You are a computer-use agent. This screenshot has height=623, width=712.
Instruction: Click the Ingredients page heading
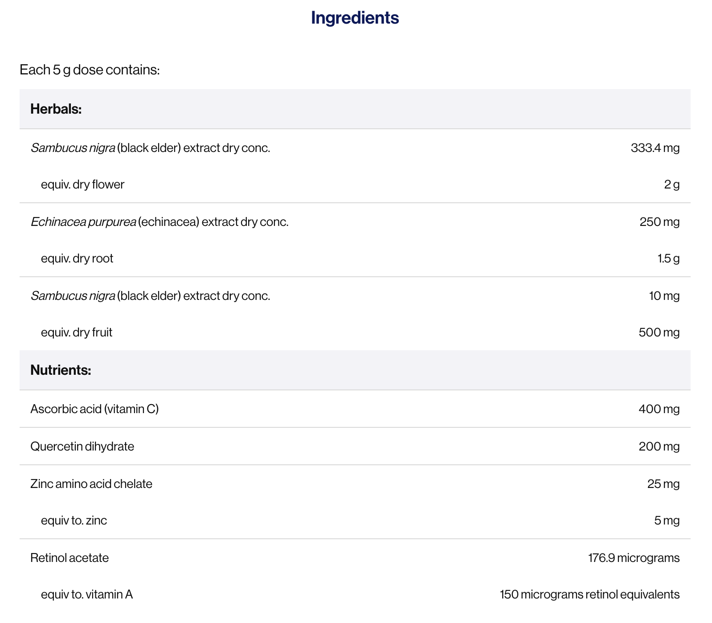[355, 18]
